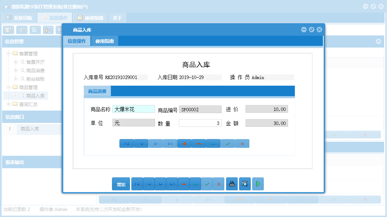Jump to the last detail record
The width and height of the screenshot is (387, 217).
click(x=170, y=143)
